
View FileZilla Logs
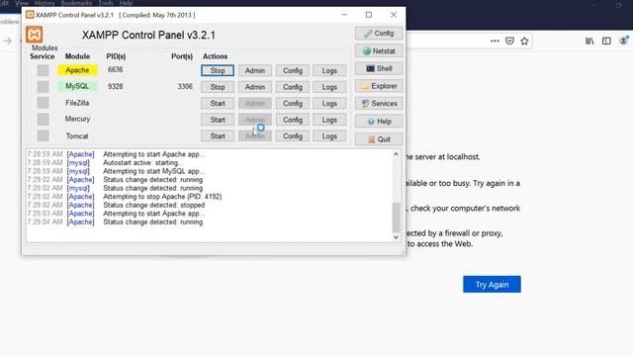329,103
